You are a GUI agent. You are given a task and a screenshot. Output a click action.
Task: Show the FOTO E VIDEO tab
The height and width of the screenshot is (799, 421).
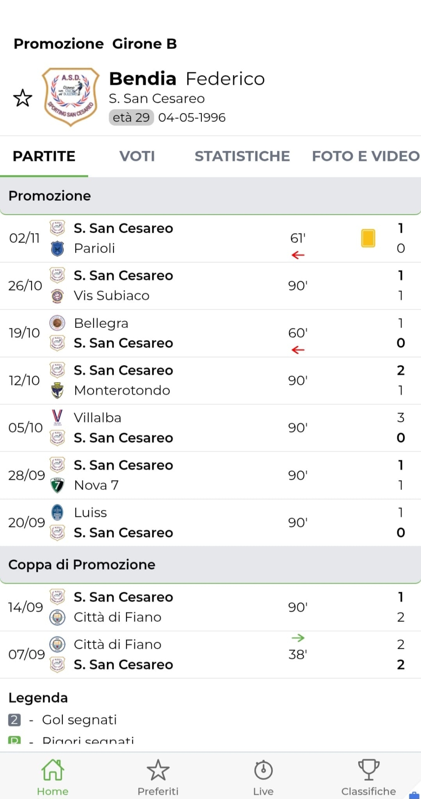pyautogui.click(x=365, y=156)
